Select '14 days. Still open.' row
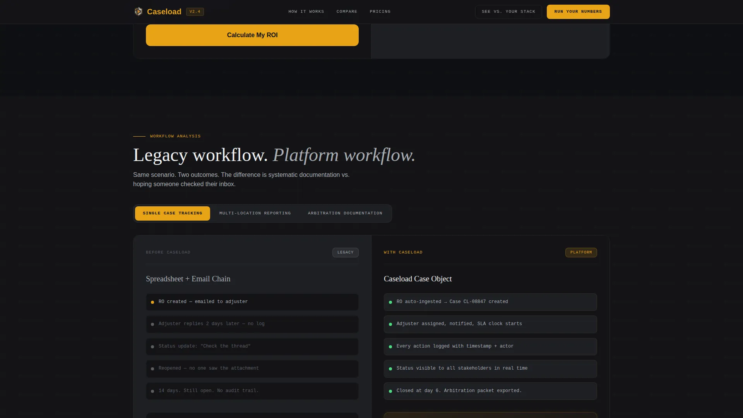 click(252, 391)
